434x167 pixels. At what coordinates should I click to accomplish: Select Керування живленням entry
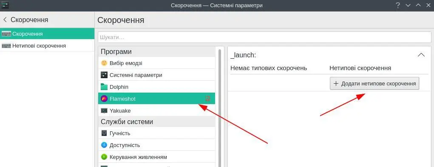click(x=156, y=157)
